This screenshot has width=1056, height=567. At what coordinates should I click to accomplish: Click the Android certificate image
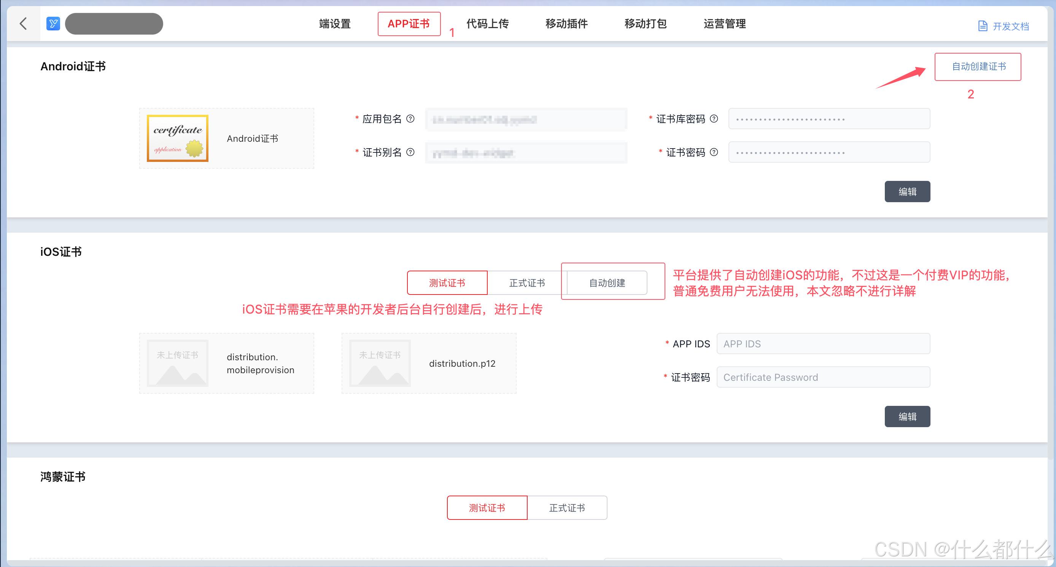point(178,138)
